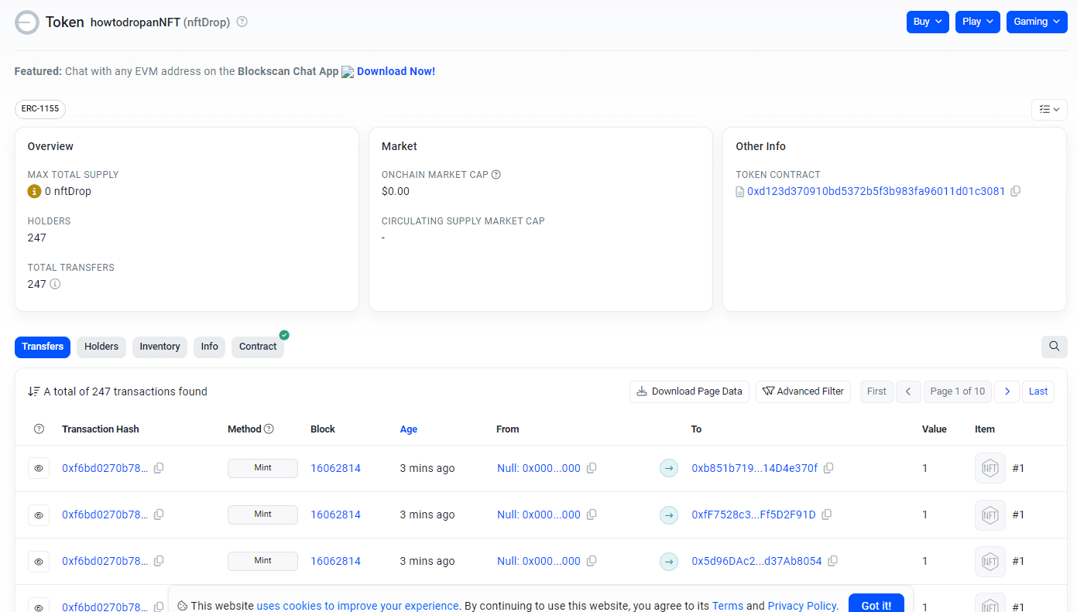Open NFT thumbnail in third transfer row
The width and height of the screenshot is (1077, 612).
click(990, 561)
